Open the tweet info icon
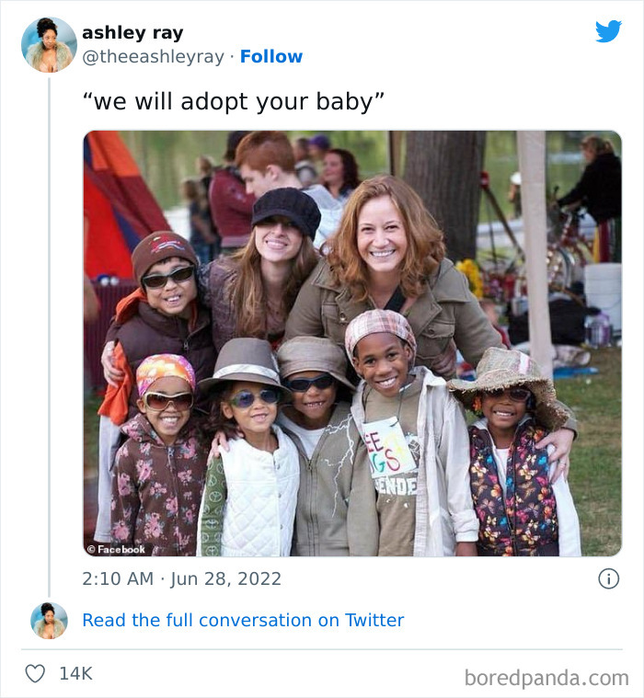The height and width of the screenshot is (698, 644). click(x=608, y=578)
